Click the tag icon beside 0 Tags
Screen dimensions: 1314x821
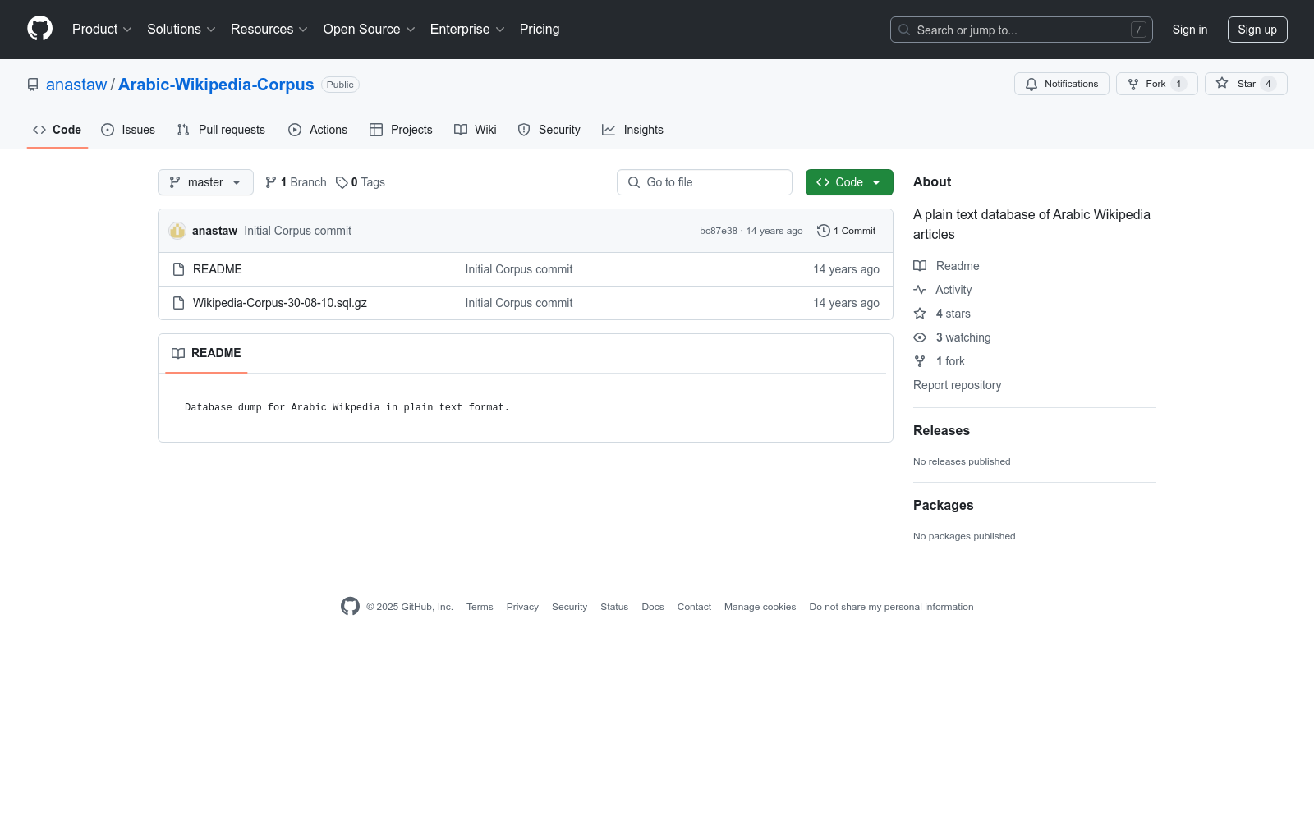(342, 182)
